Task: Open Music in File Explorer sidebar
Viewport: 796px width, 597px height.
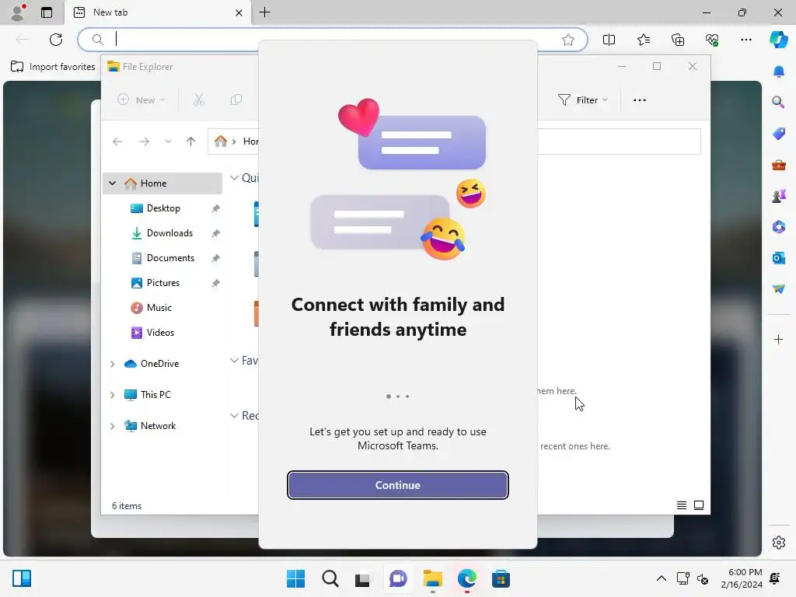Action: [159, 308]
